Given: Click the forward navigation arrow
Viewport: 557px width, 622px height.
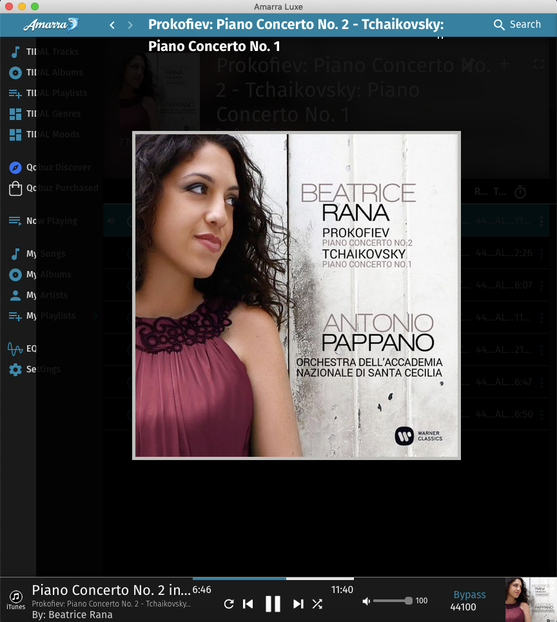Looking at the screenshot, I should [130, 25].
